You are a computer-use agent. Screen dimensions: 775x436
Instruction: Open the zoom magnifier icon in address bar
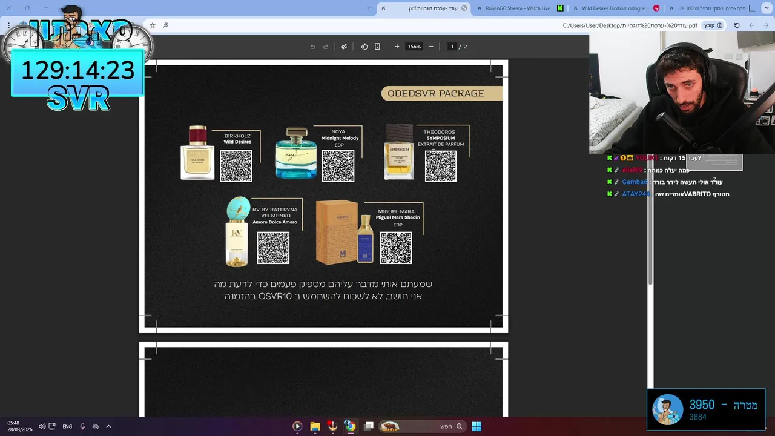tap(165, 25)
